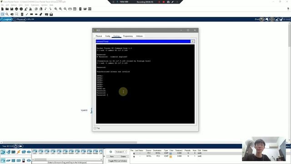This screenshot has height=164, width=291.
Task: Activate the Inspect magnifier tool
Action: (7, 14)
